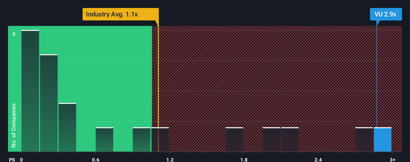Click the No. of Companies axis title
Viewport: 410px width, 162px height.
(x=14, y=125)
